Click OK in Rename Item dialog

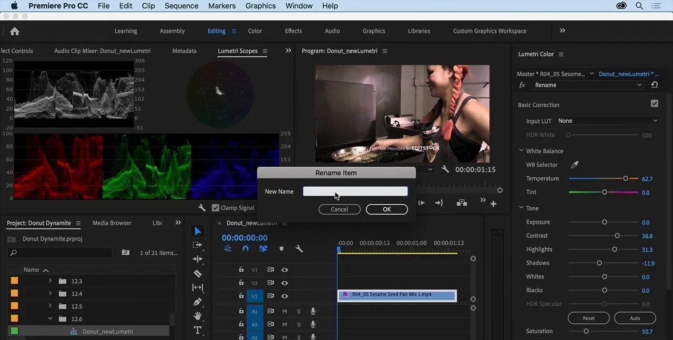click(386, 209)
